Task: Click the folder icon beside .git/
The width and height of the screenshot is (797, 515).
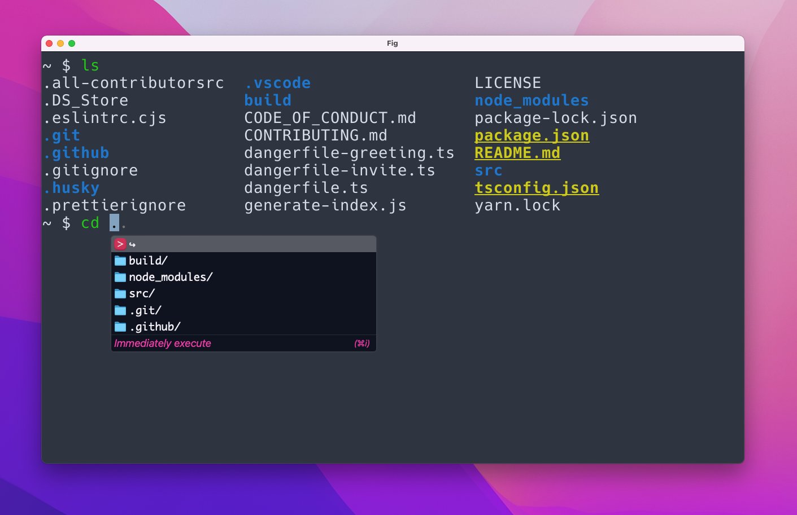Action: (x=120, y=310)
